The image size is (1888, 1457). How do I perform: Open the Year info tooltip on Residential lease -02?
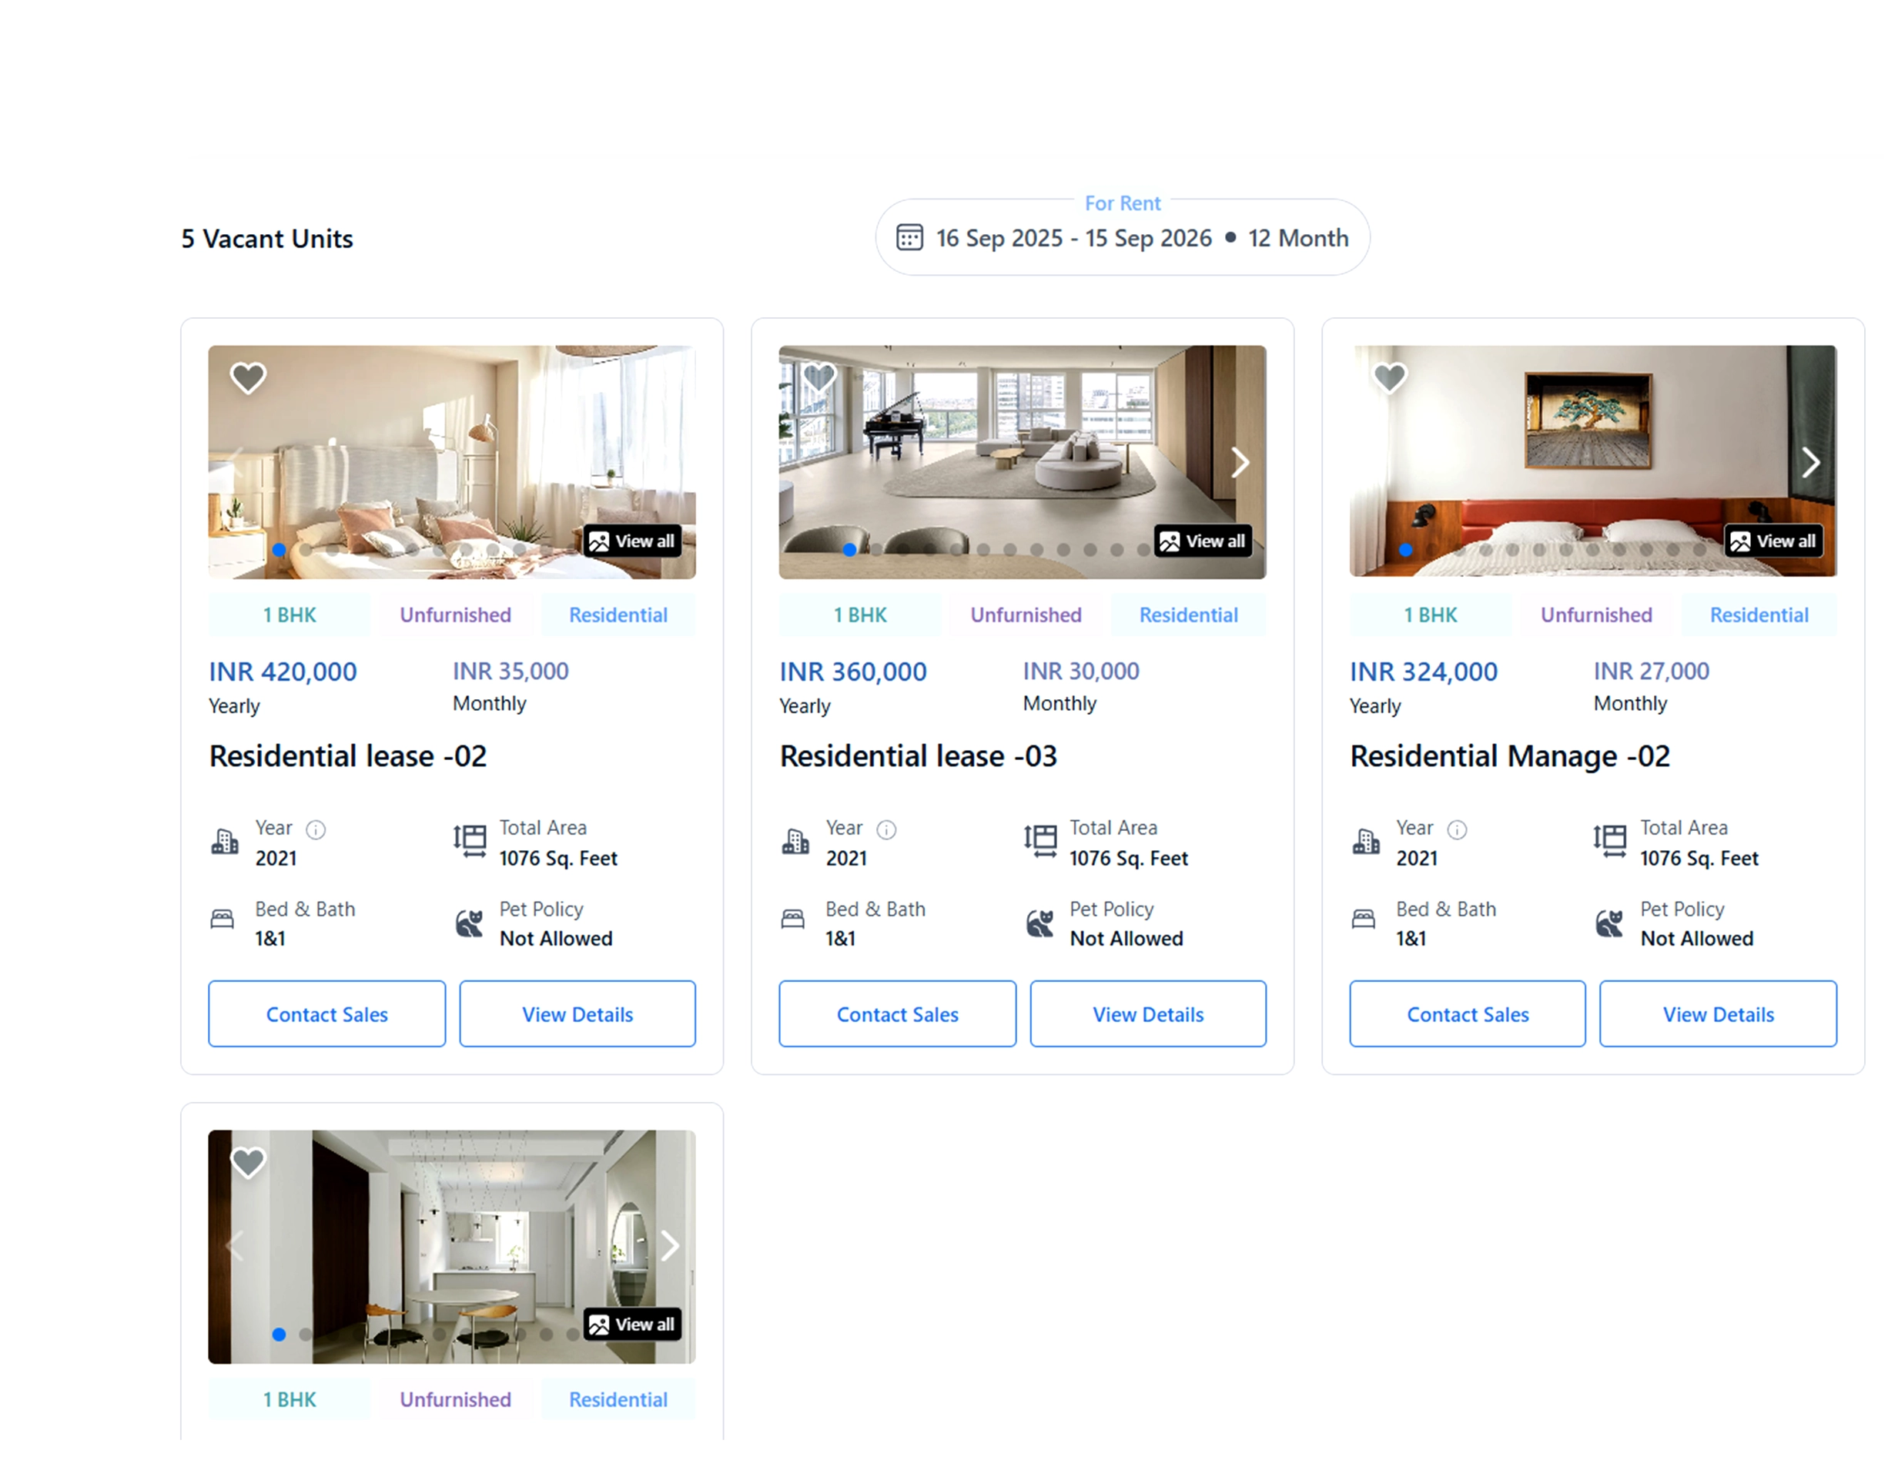(x=316, y=829)
